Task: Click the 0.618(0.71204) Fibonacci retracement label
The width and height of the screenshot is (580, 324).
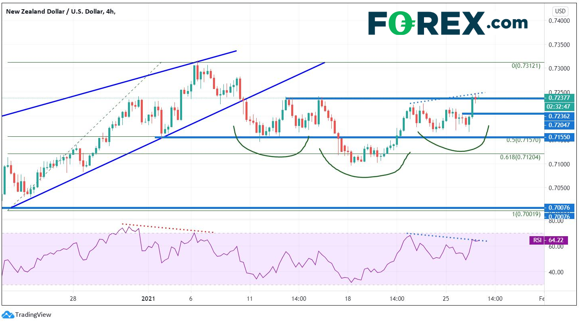Action: coord(520,157)
